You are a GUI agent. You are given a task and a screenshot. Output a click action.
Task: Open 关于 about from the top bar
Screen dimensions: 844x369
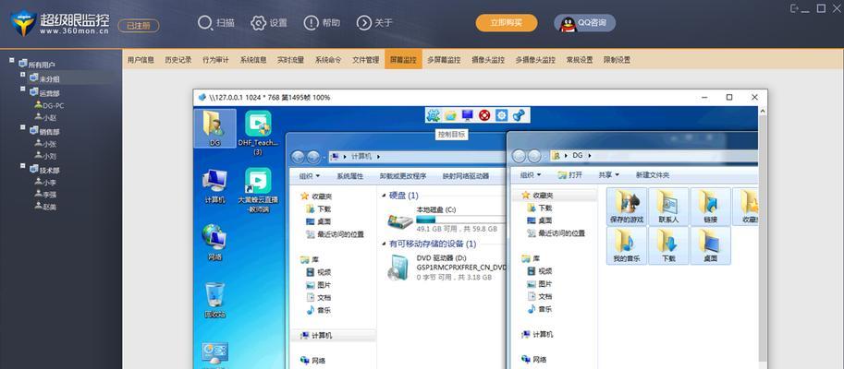[x=374, y=23]
